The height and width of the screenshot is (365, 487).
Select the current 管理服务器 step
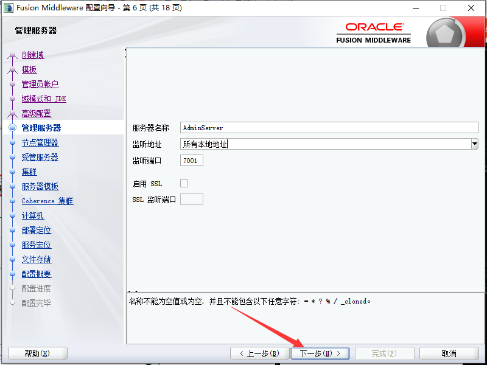point(41,128)
